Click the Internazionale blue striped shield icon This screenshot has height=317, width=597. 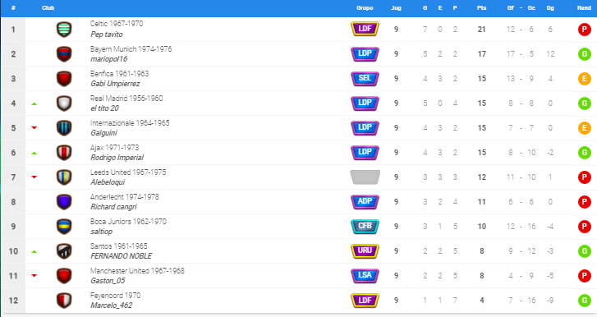tap(64, 128)
